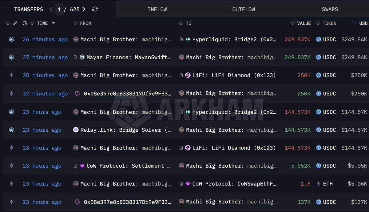
Task: Toggle the VALUE column filter
Action: [292, 23]
